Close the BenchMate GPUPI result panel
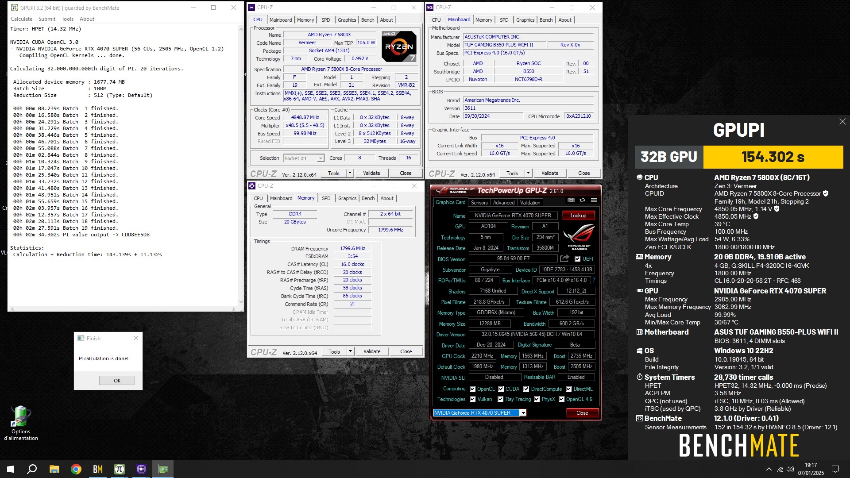Viewport: 850px width, 478px height. tap(842, 121)
